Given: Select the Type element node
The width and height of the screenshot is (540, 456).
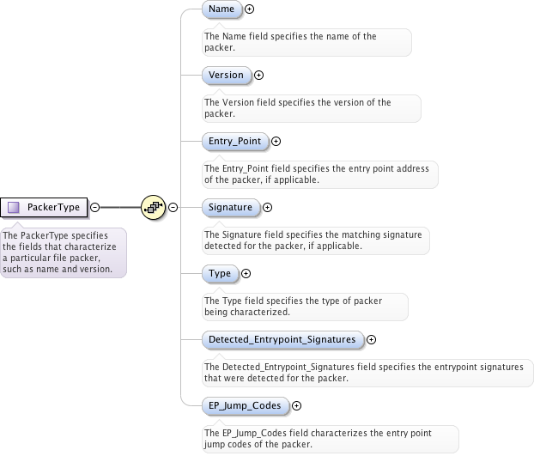Looking at the screenshot, I should [220, 273].
